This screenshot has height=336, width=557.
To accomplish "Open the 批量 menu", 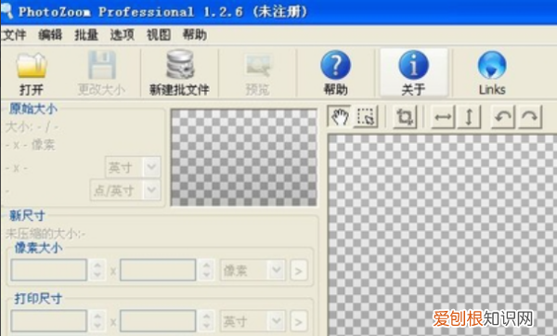I will point(86,35).
